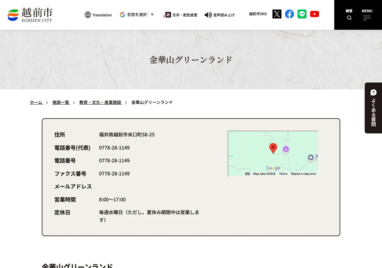Viewport: 382px width, 268px height.
Task: Click the 文字・配色変更 icon
Action: pyautogui.click(x=167, y=15)
